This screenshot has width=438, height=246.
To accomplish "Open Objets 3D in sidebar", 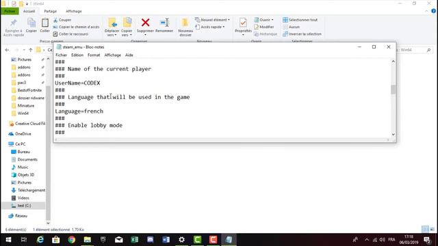I will [23, 175].
